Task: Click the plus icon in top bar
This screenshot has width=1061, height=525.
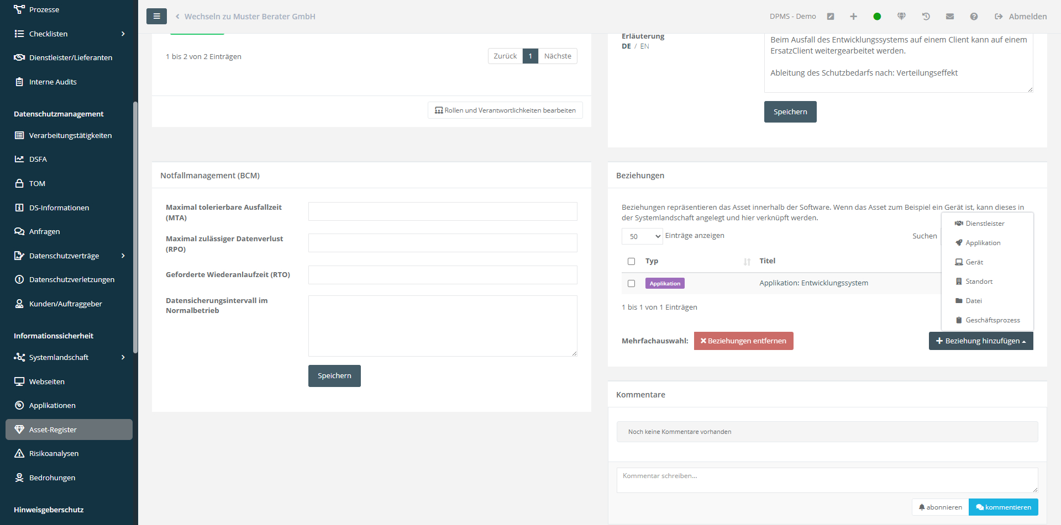Action: click(853, 17)
